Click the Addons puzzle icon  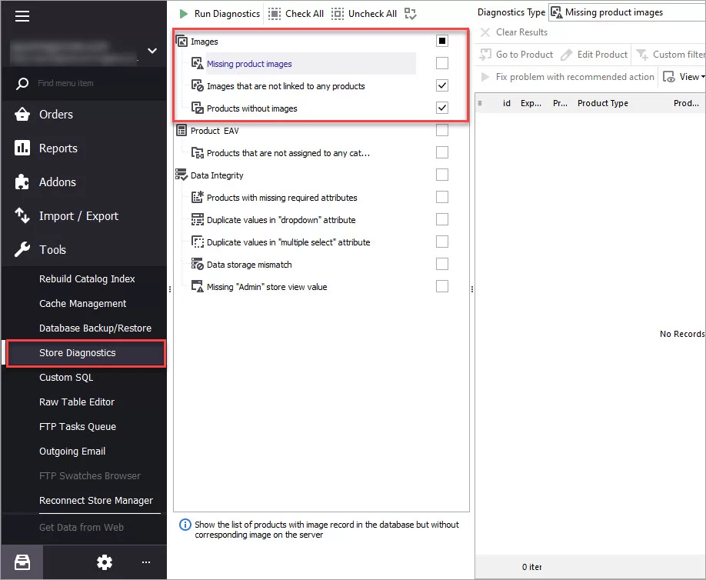22,182
